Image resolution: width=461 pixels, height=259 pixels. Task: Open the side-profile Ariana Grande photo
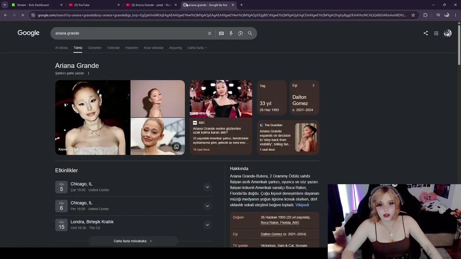158,99
